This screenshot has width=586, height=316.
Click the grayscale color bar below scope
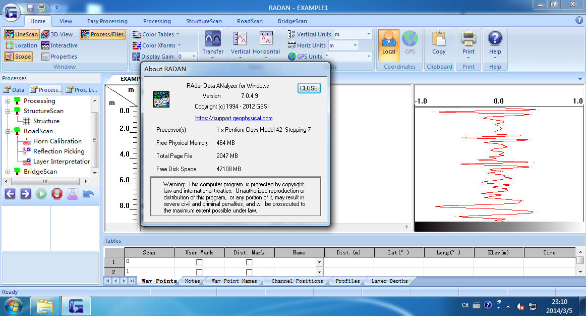499,227
